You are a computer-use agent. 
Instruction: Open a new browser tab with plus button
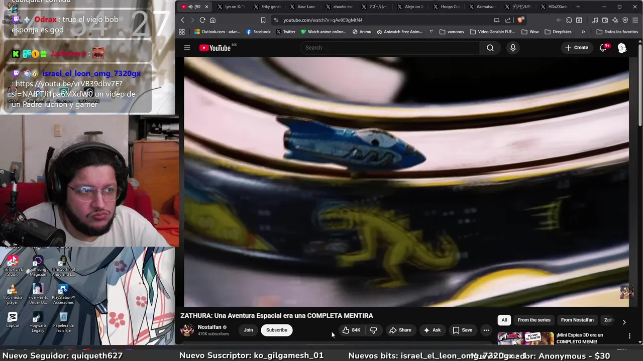tap(578, 7)
